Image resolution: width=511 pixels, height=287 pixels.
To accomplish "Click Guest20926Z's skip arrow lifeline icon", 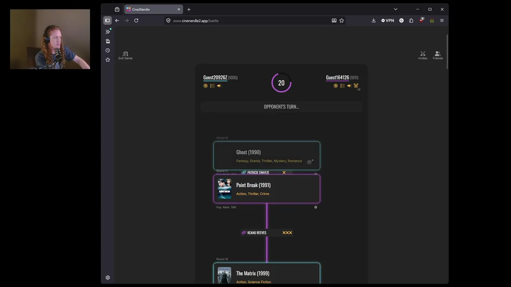I will pos(219,86).
